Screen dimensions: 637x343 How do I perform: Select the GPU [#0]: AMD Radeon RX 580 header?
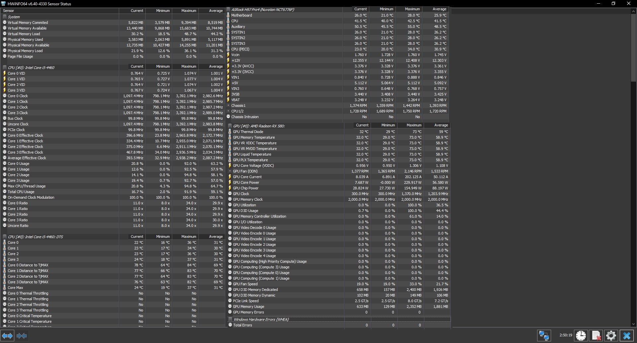(x=339, y=126)
